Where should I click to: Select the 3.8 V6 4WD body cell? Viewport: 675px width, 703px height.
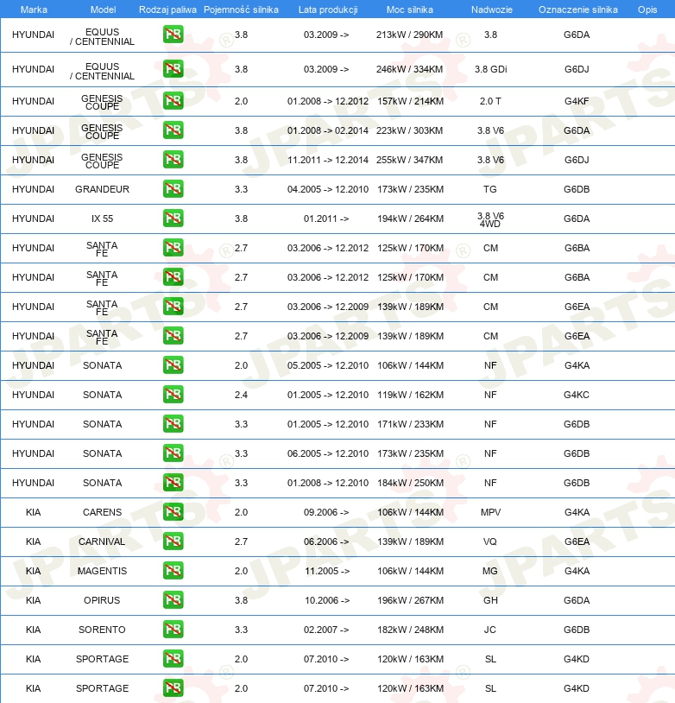pyautogui.click(x=490, y=219)
